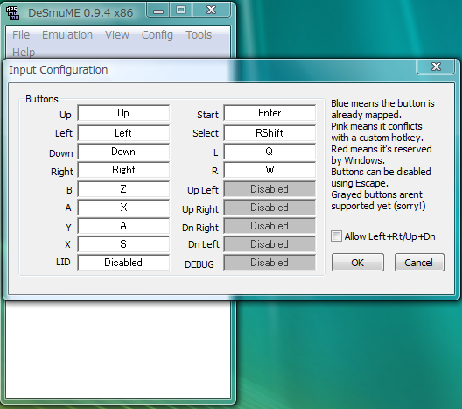Open the View menu

click(117, 35)
